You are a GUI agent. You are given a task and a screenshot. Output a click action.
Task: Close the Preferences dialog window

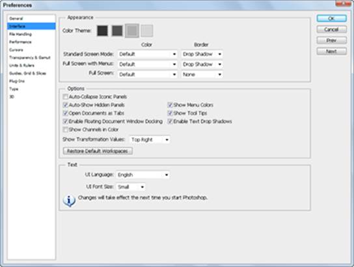[x=343, y=3]
